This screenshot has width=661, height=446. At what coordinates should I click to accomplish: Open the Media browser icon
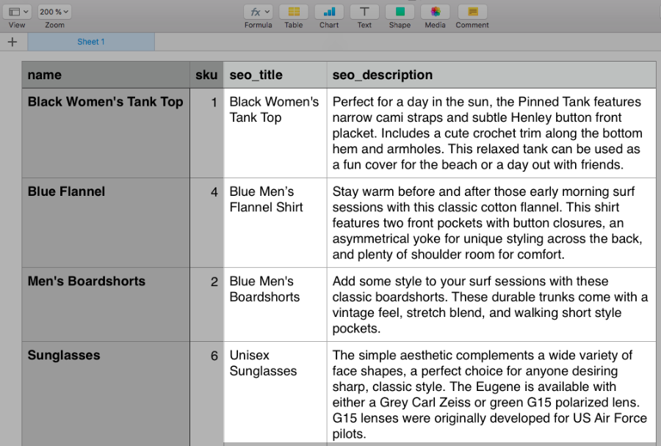(436, 12)
